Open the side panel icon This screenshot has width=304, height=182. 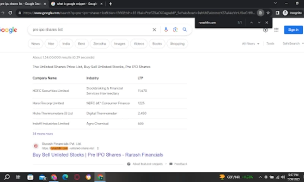[x=277, y=13]
